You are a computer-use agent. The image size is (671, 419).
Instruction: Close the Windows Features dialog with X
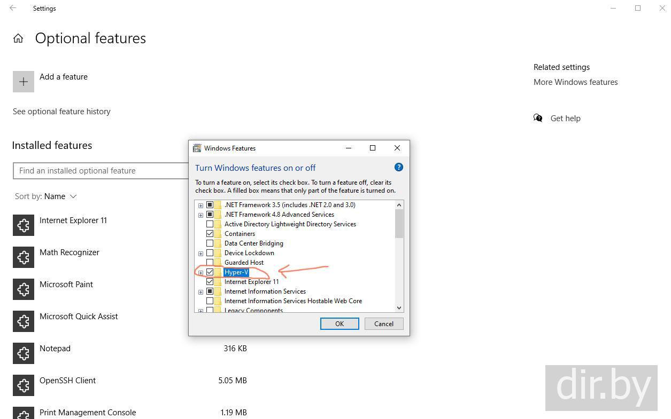(397, 148)
